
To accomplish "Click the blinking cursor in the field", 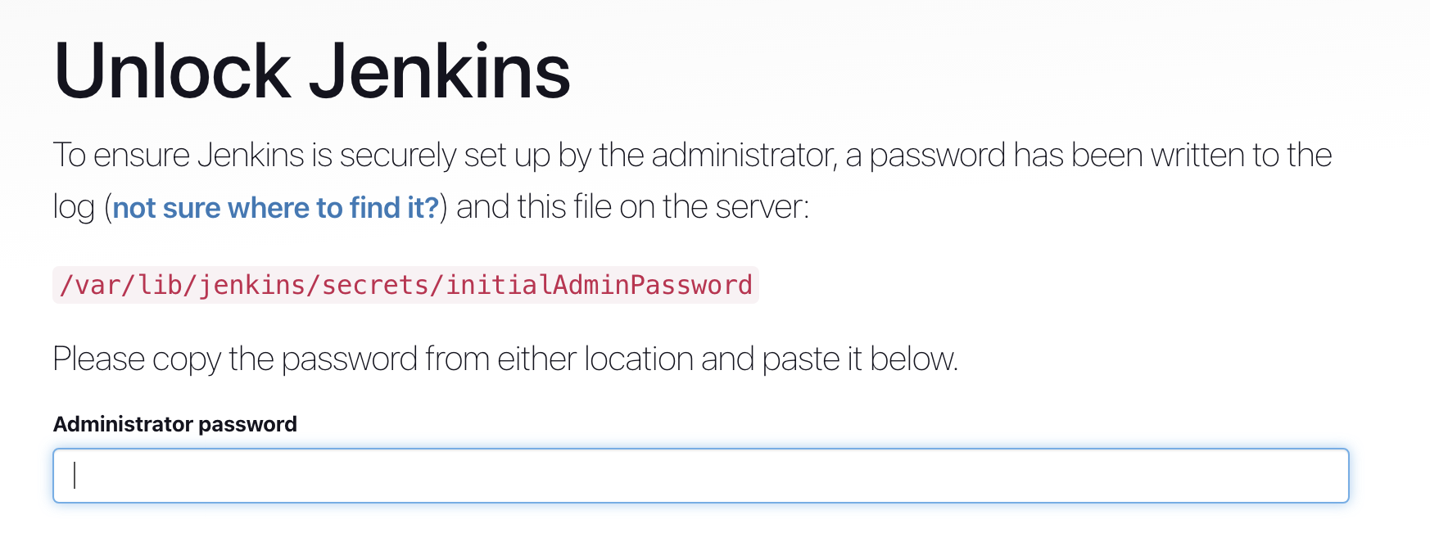I will (x=72, y=475).
